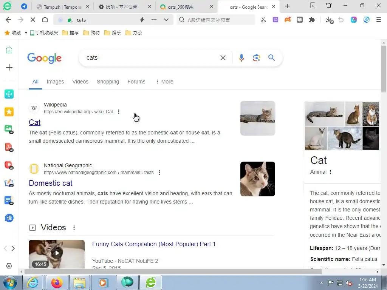Select the Forums results tab
This screenshot has height=290, width=387.
point(136,82)
